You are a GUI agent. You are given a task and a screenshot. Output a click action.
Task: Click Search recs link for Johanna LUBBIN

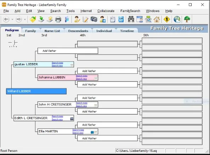coord(81,79)
